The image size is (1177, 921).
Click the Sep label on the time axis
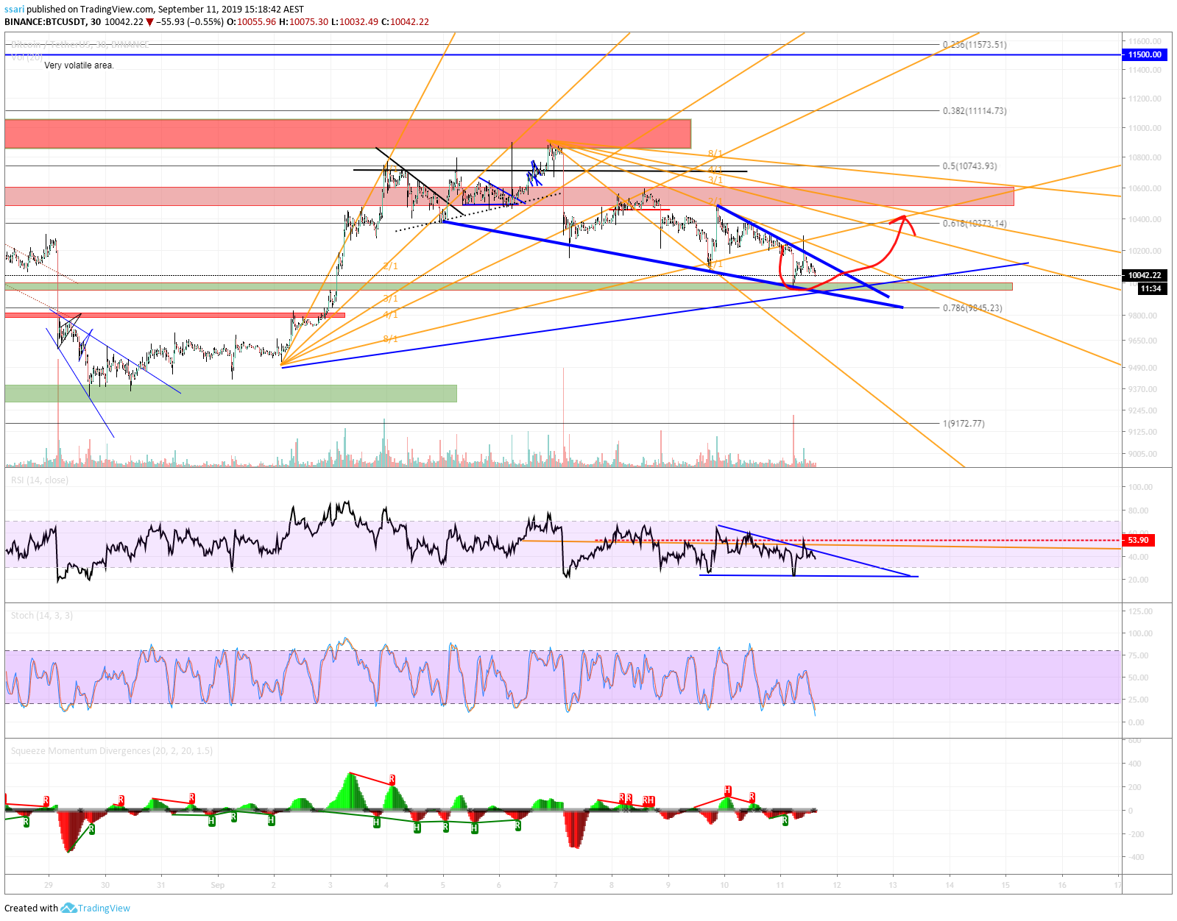tap(217, 885)
